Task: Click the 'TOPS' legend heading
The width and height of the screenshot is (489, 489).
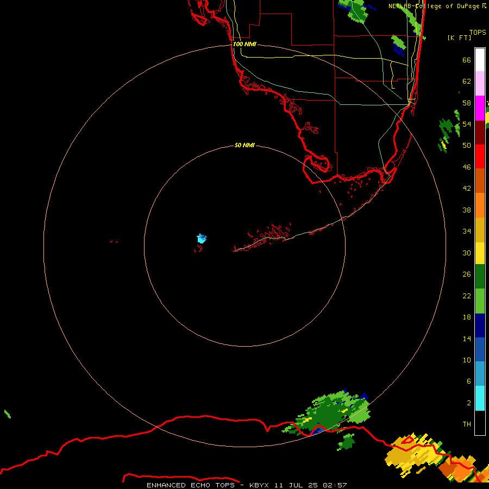Action: 478,32
